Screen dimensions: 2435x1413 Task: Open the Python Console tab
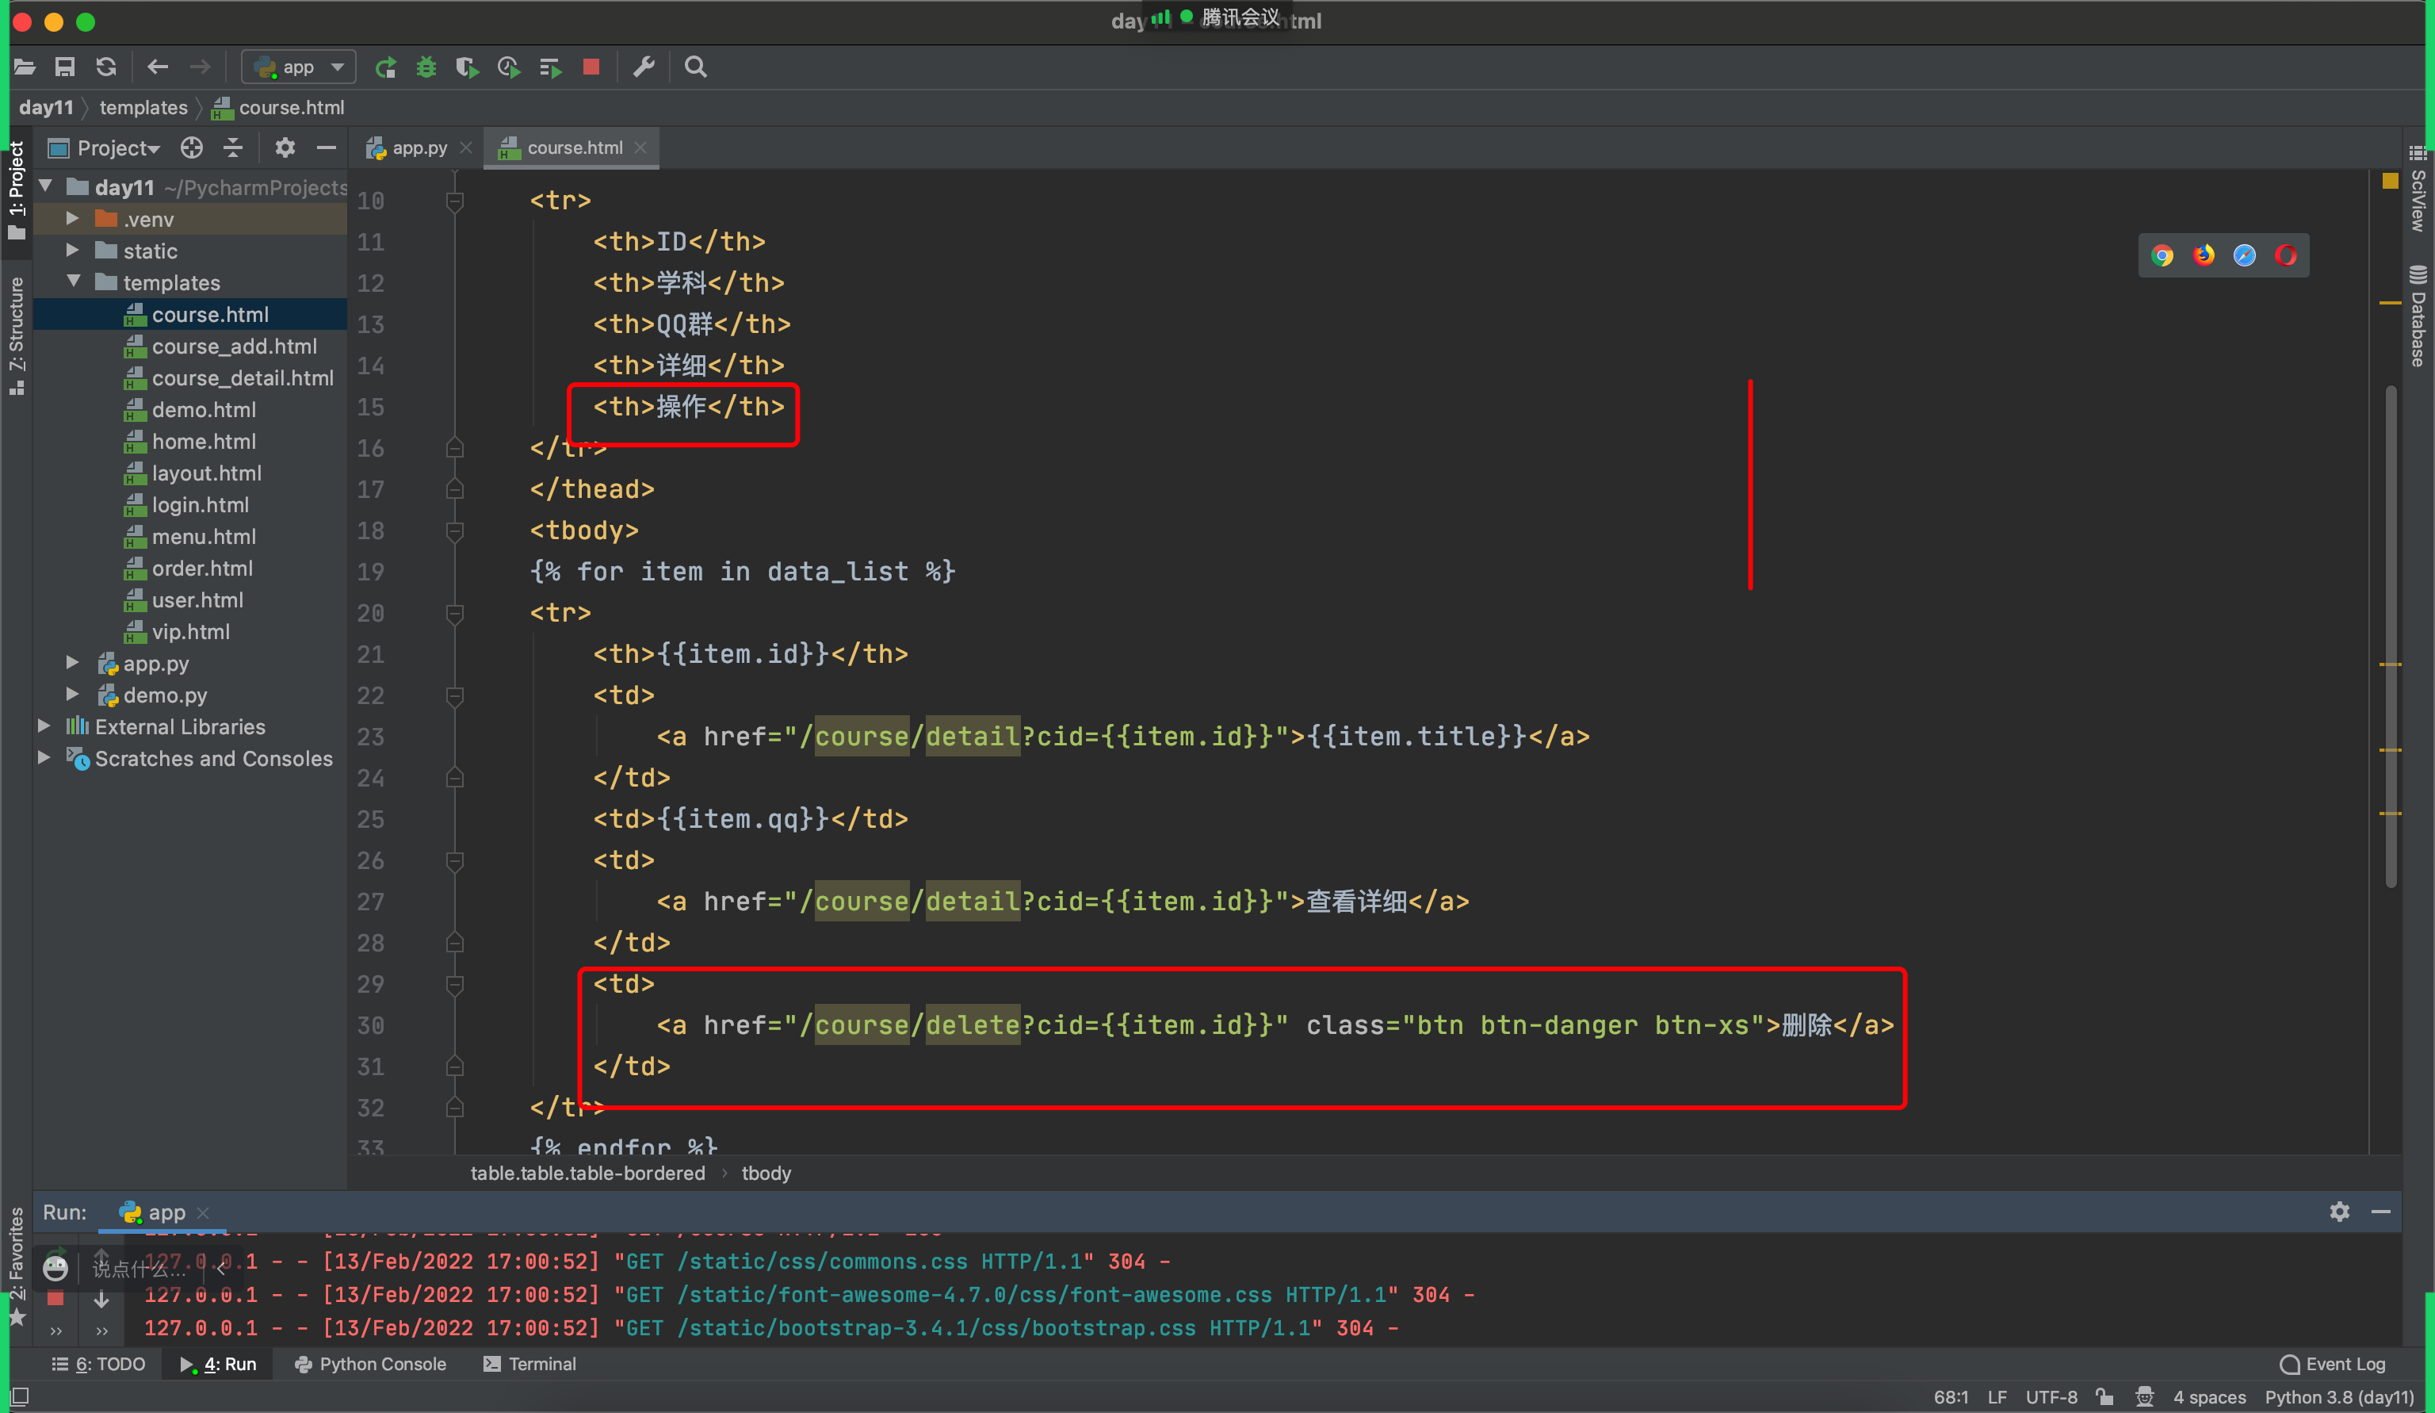pos(370,1364)
